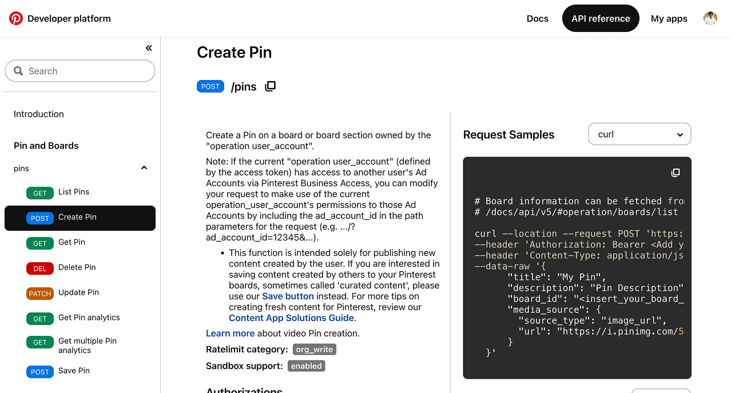731x393 pixels.
Task: Click the Ratelimit category label
Action: coord(247,350)
